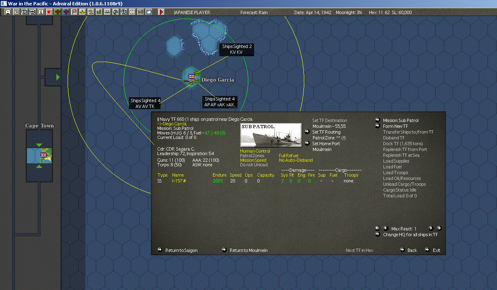Click arrow icon next to Change HQ
This screenshot has width=497, height=290.
coord(378,234)
